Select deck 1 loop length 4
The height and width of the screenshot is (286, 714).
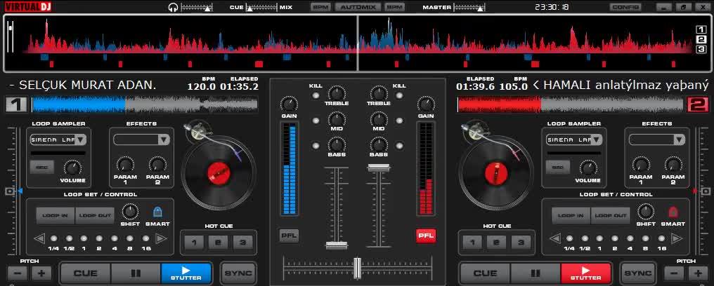coord(114,238)
